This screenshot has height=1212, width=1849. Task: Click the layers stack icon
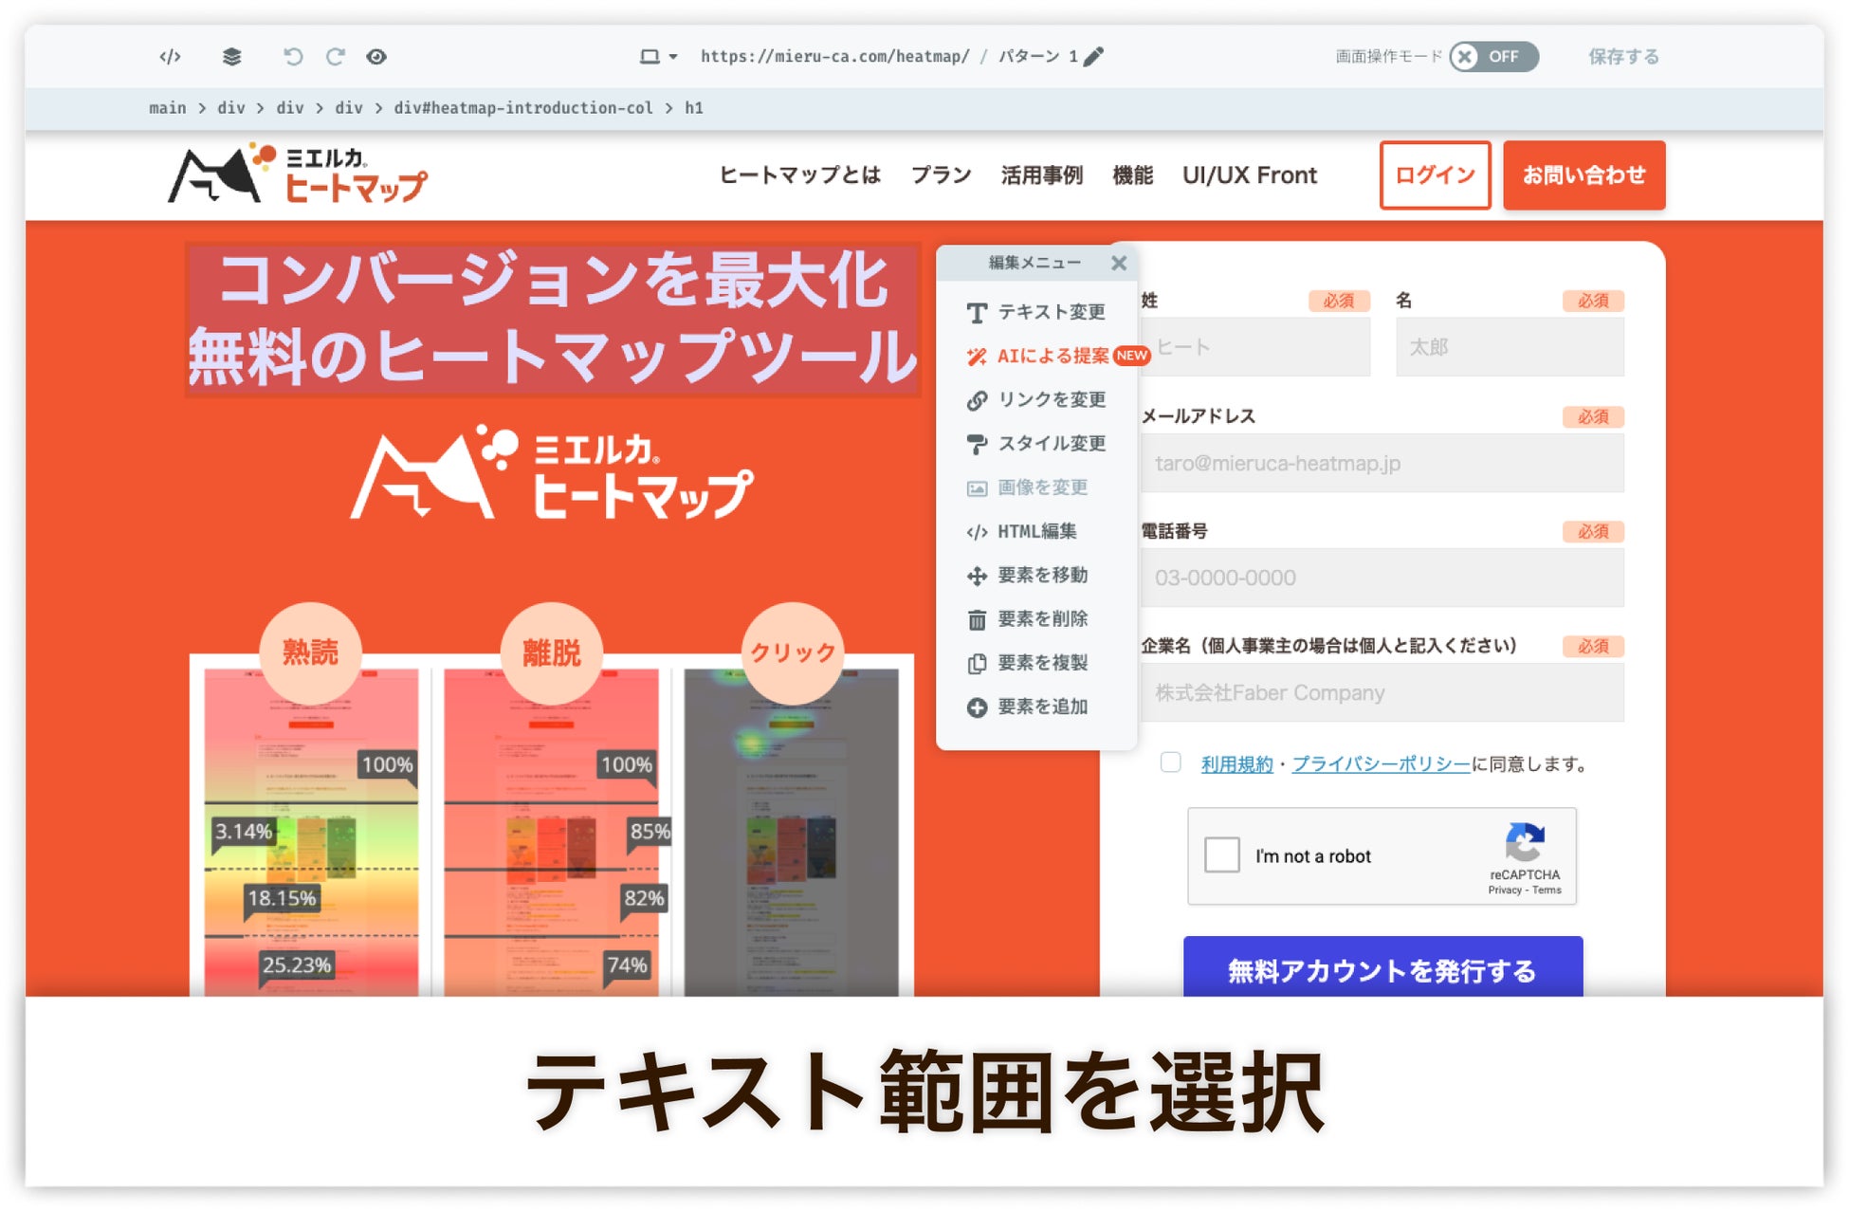[232, 57]
